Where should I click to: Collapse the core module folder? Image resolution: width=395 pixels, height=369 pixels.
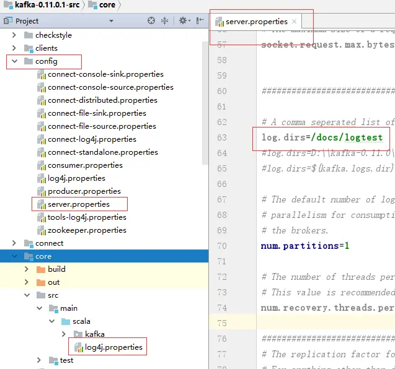[15, 256]
